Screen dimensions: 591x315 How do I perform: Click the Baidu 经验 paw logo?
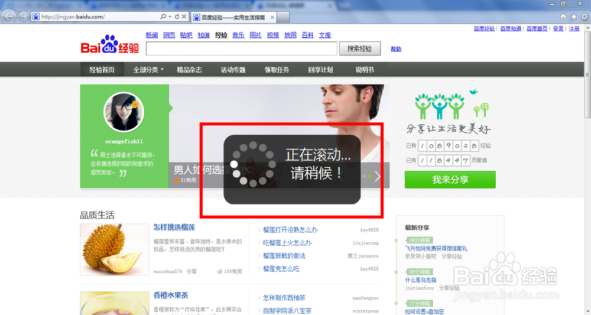pos(110,44)
